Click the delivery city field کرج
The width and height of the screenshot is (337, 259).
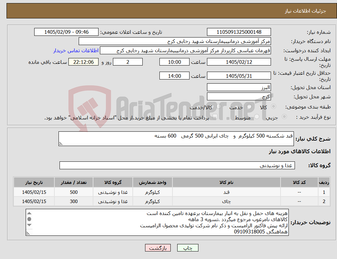[239, 97]
